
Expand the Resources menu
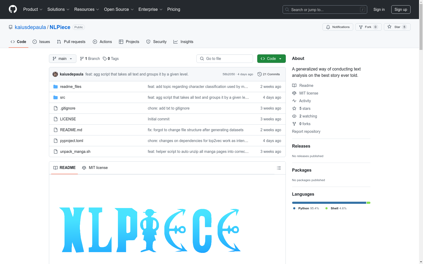[x=87, y=9]
